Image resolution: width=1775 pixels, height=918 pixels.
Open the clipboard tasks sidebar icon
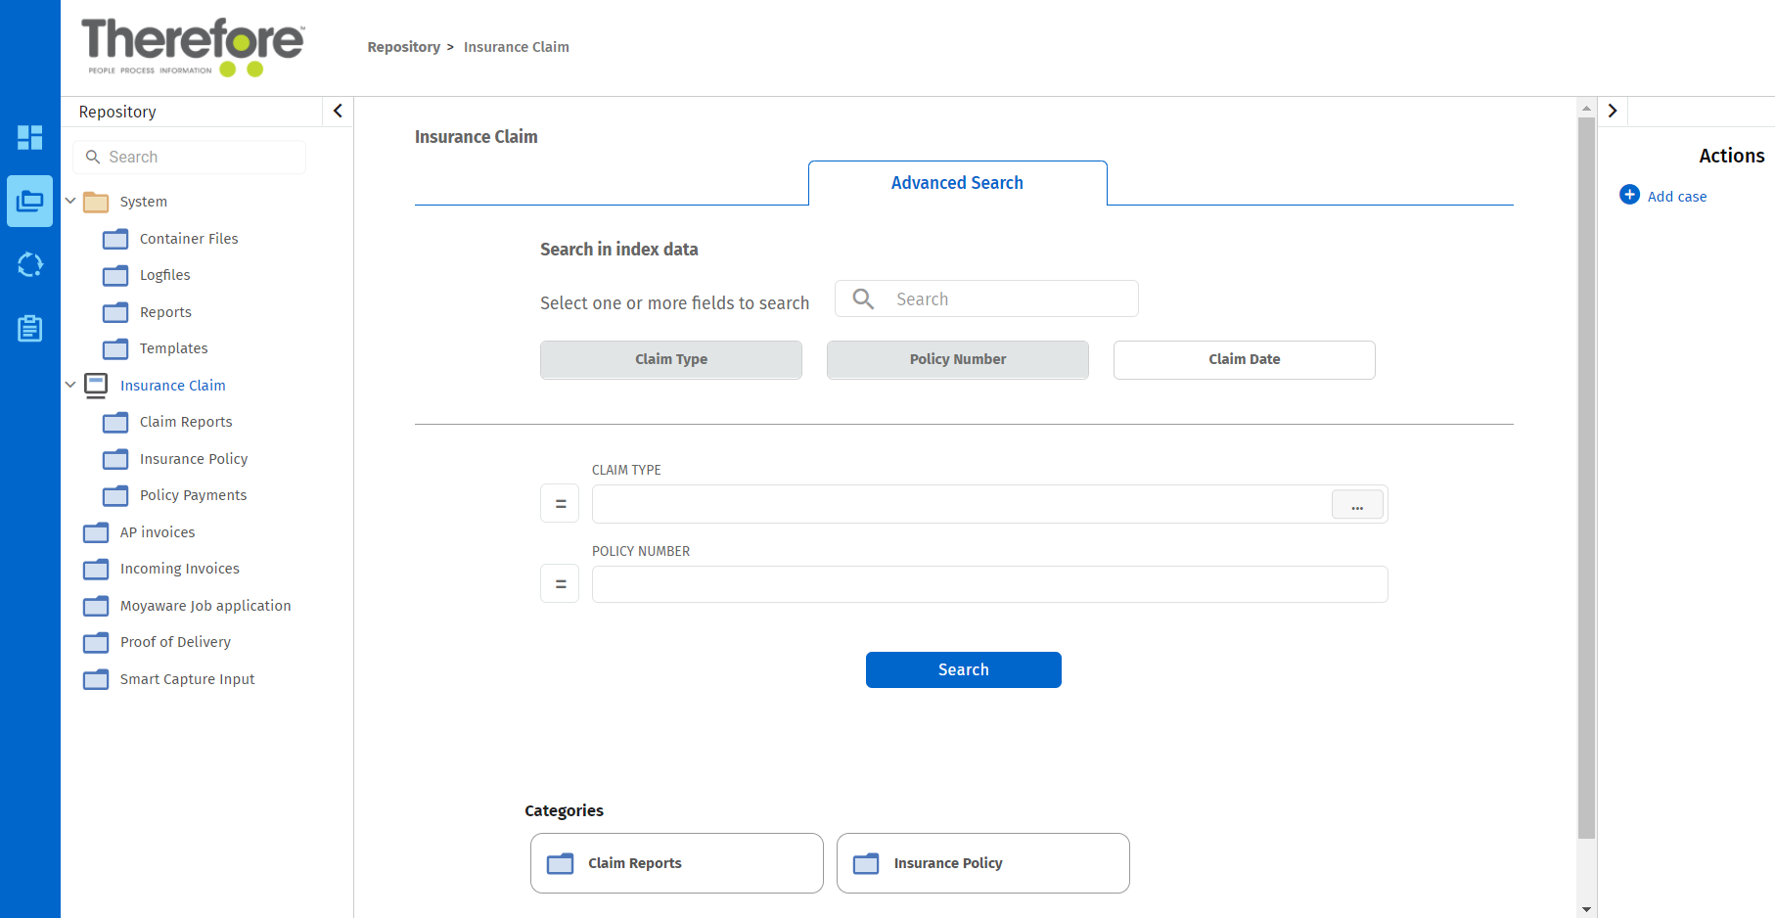pyautogui.click(x=29, y=329)
